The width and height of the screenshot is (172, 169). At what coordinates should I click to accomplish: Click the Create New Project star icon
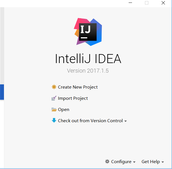click(x=54, y=87)
